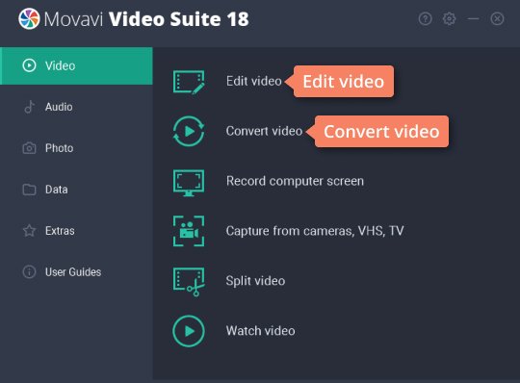This screenshot has width=520, height=383.
Task: Minimize the Movavi Video Suite window
Action: 473,19
